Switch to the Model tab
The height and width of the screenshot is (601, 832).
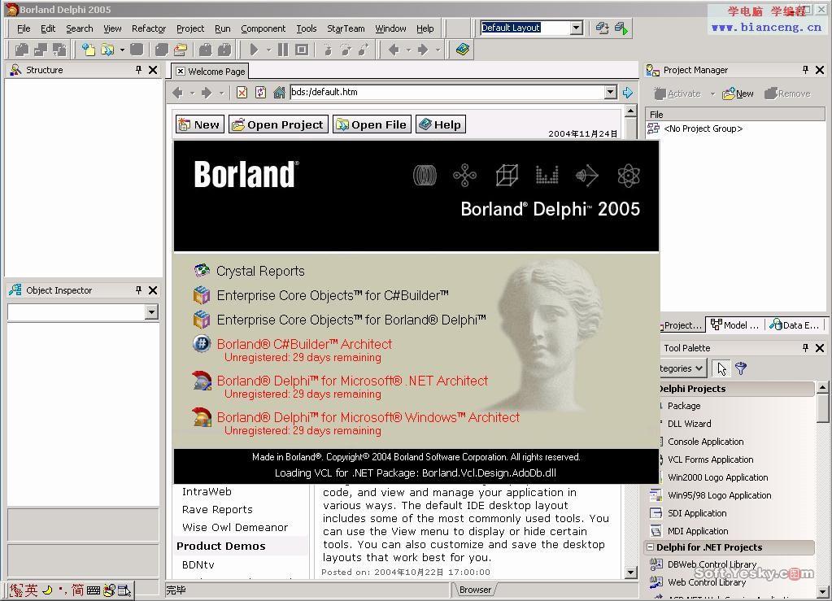735,324
